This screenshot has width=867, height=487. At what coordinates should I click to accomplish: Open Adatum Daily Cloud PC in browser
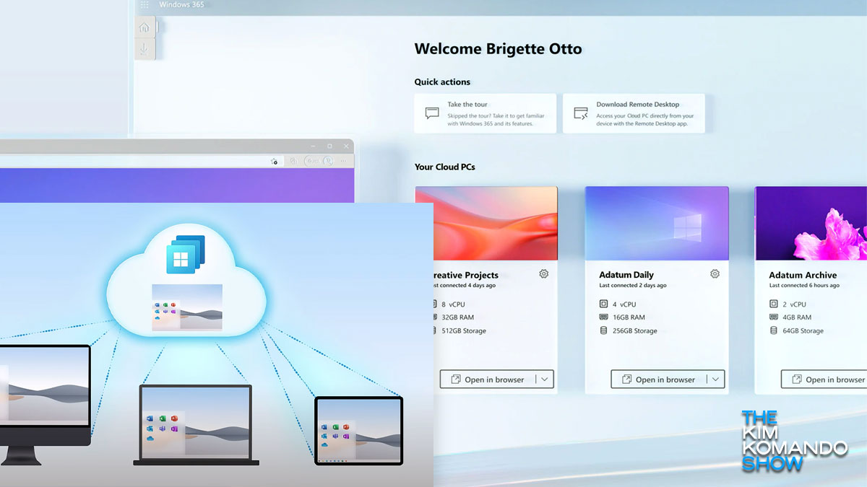point(659,379)
